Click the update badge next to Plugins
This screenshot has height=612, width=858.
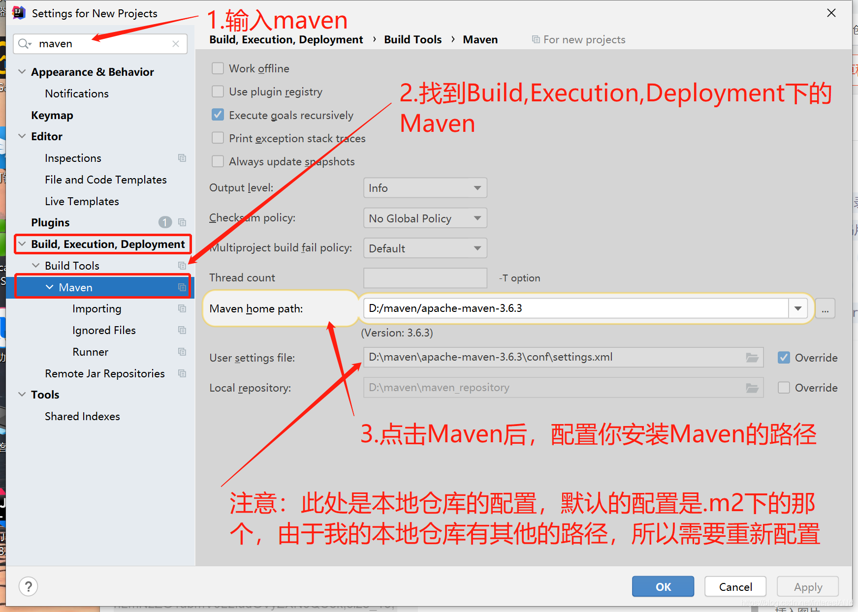pyautogui.click(x=165, y=222)
